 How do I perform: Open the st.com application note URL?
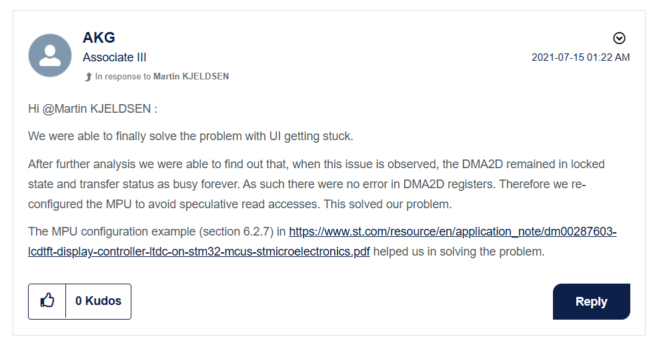(453, 232)
